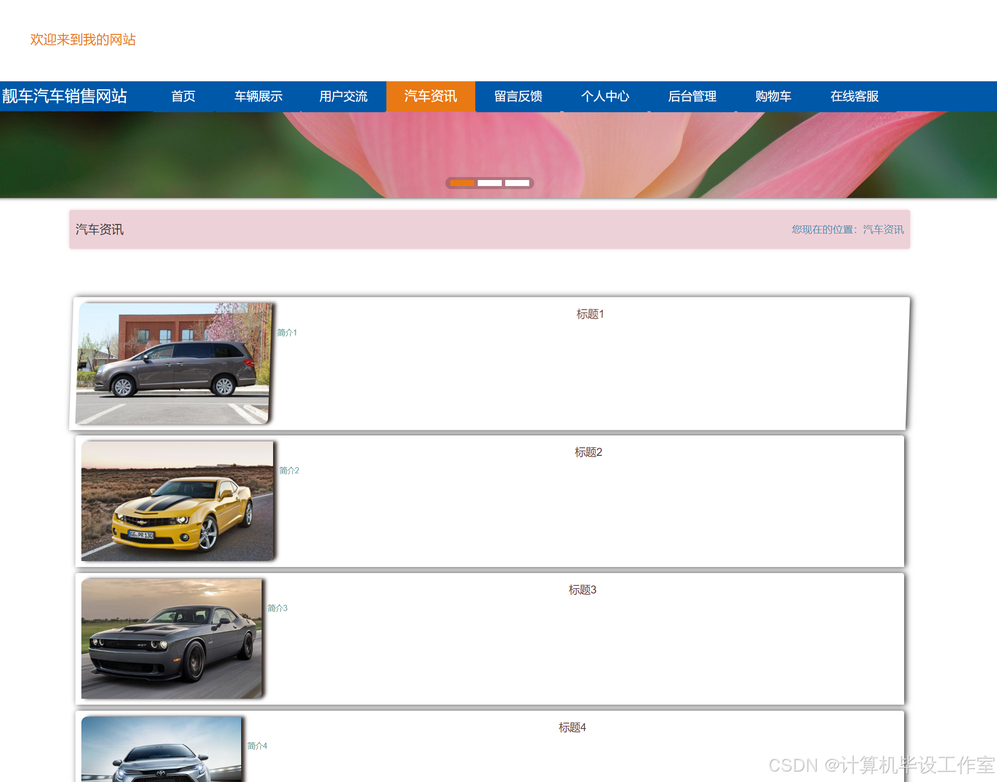Image resolution: width=997 pixels, height=782 pixels.
Task: Open 后台管理 from the navigation bar
Action: point(692,96)
